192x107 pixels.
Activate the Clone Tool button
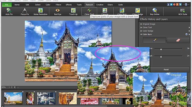coord(89,11)
